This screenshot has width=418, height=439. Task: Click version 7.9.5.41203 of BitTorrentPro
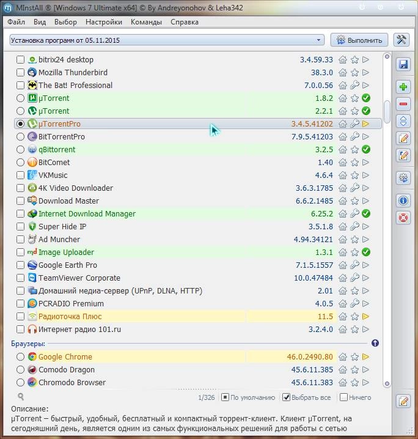tap(312, 136)
